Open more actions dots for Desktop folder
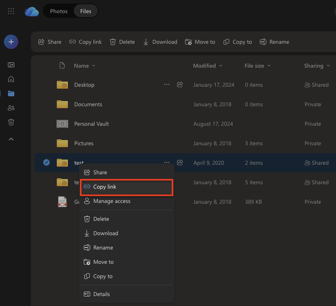Image resolution: width=336 pixels, height=306 pixels. [167, 85]
